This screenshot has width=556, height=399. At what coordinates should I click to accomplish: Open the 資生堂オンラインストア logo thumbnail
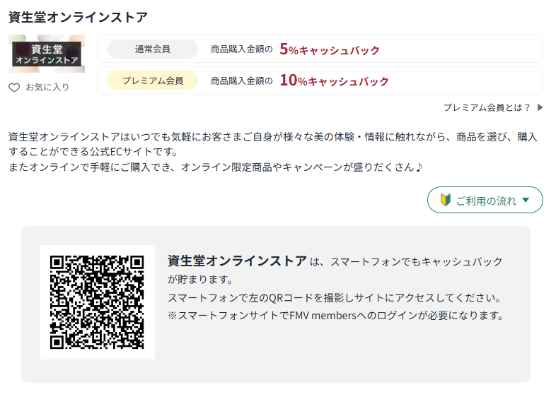47,54
